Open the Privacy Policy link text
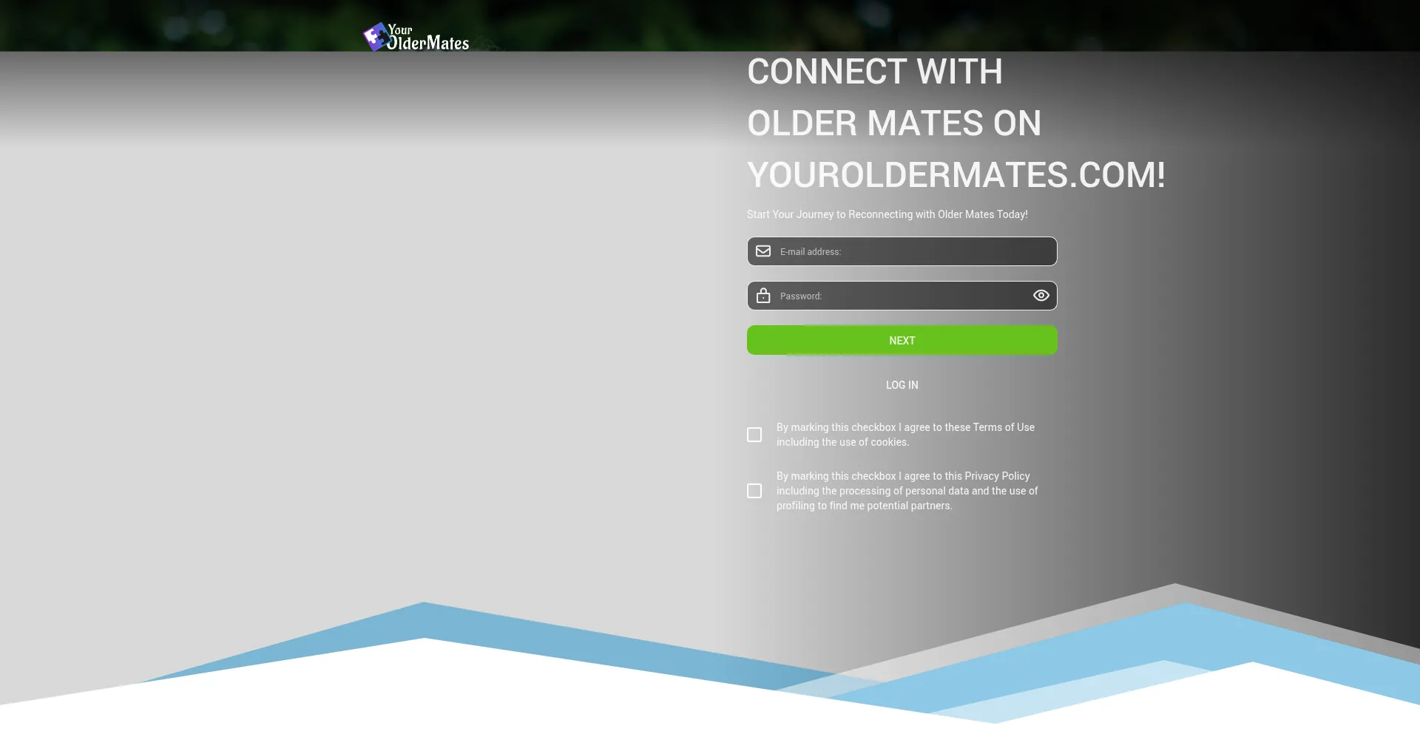 point(997,476)
